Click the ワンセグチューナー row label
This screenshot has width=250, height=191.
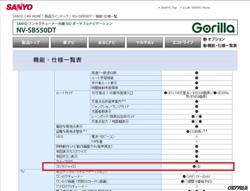[70, 177]
